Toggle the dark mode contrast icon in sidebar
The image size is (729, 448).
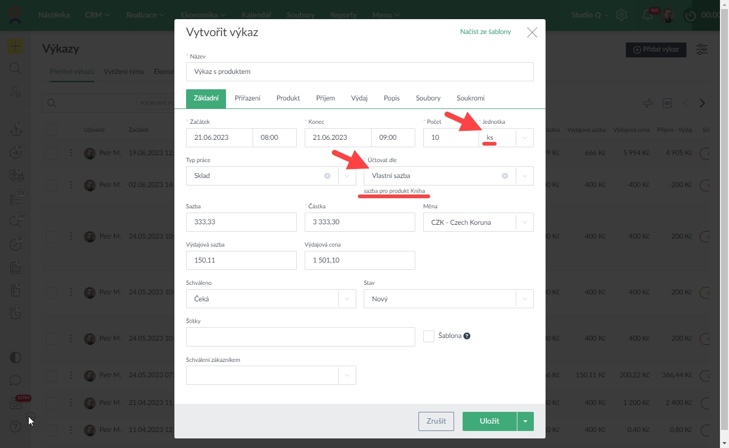coord(15,357)
